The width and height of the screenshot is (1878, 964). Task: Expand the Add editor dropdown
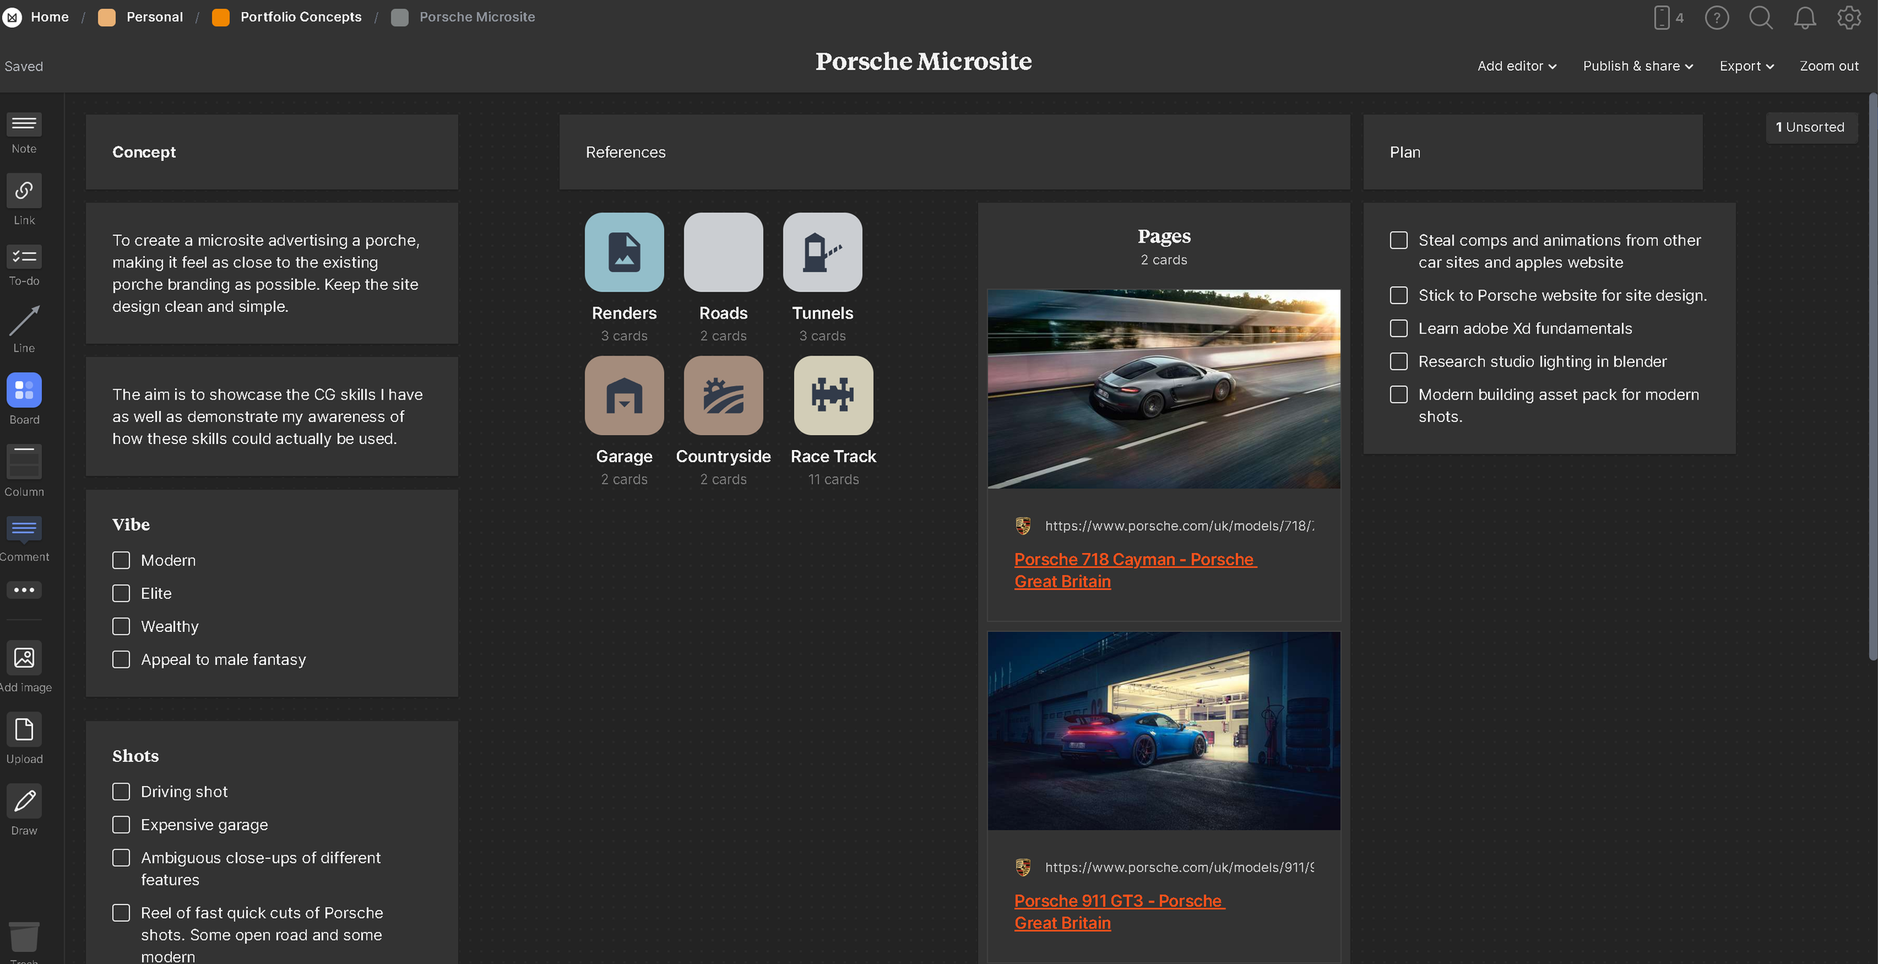coord(1517,66)
